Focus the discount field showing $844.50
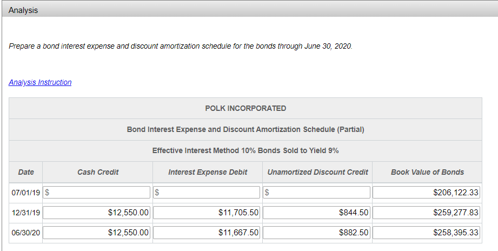 [x=317, y=213]
